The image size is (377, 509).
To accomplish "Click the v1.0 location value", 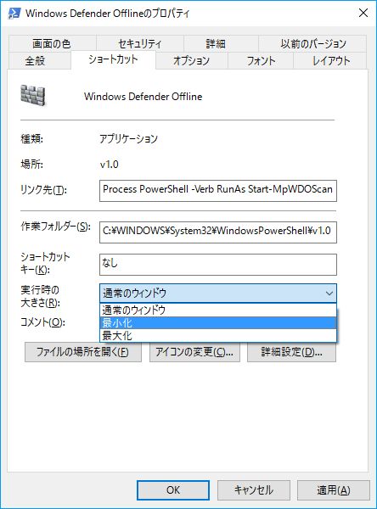I will (x=110, y=165).
